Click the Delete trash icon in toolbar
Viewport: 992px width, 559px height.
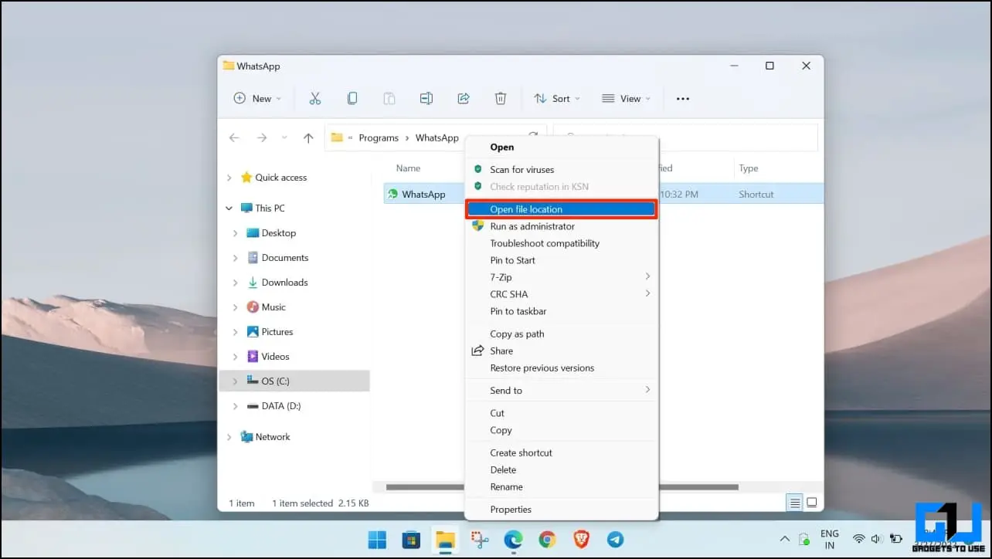coord(501,99)
